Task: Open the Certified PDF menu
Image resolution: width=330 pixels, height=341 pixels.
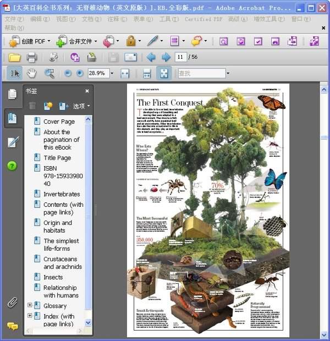Action: [204, 19]
